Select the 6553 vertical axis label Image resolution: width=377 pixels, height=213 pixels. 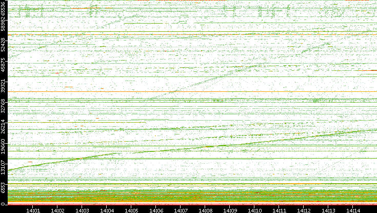pyautogui.click(x=3, y=187)
